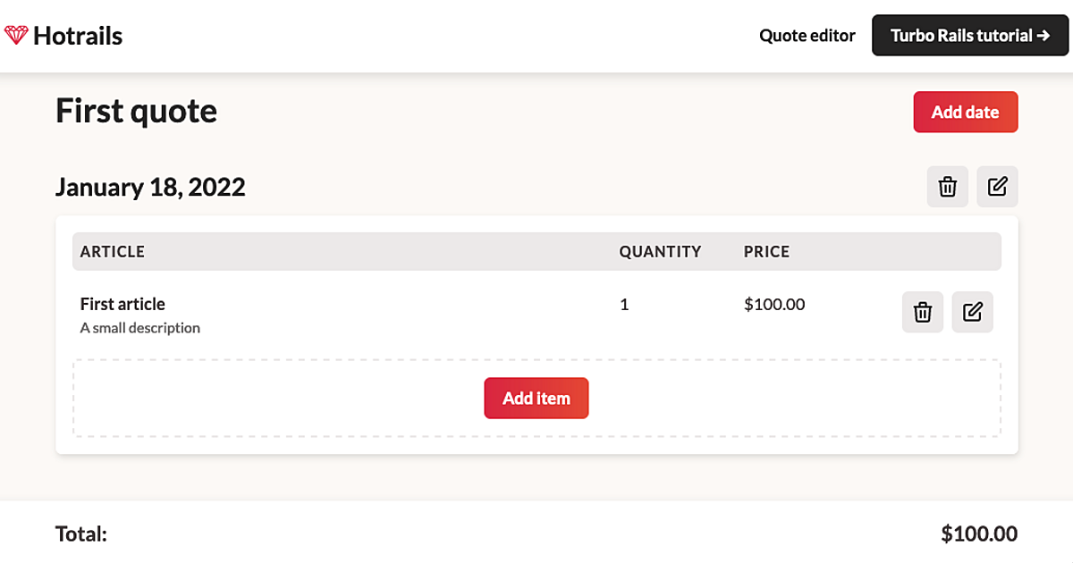The height and width of the screenshot is (563, 1073).
Task: Select the January 18, 2022 heading
Action: tap(150, 187)
